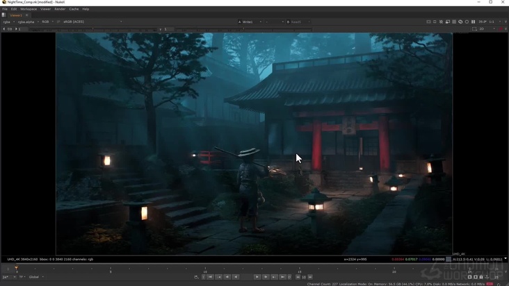509x286 pixels.
Task: Jump to first frame button
Action: [x=211, y=277]
